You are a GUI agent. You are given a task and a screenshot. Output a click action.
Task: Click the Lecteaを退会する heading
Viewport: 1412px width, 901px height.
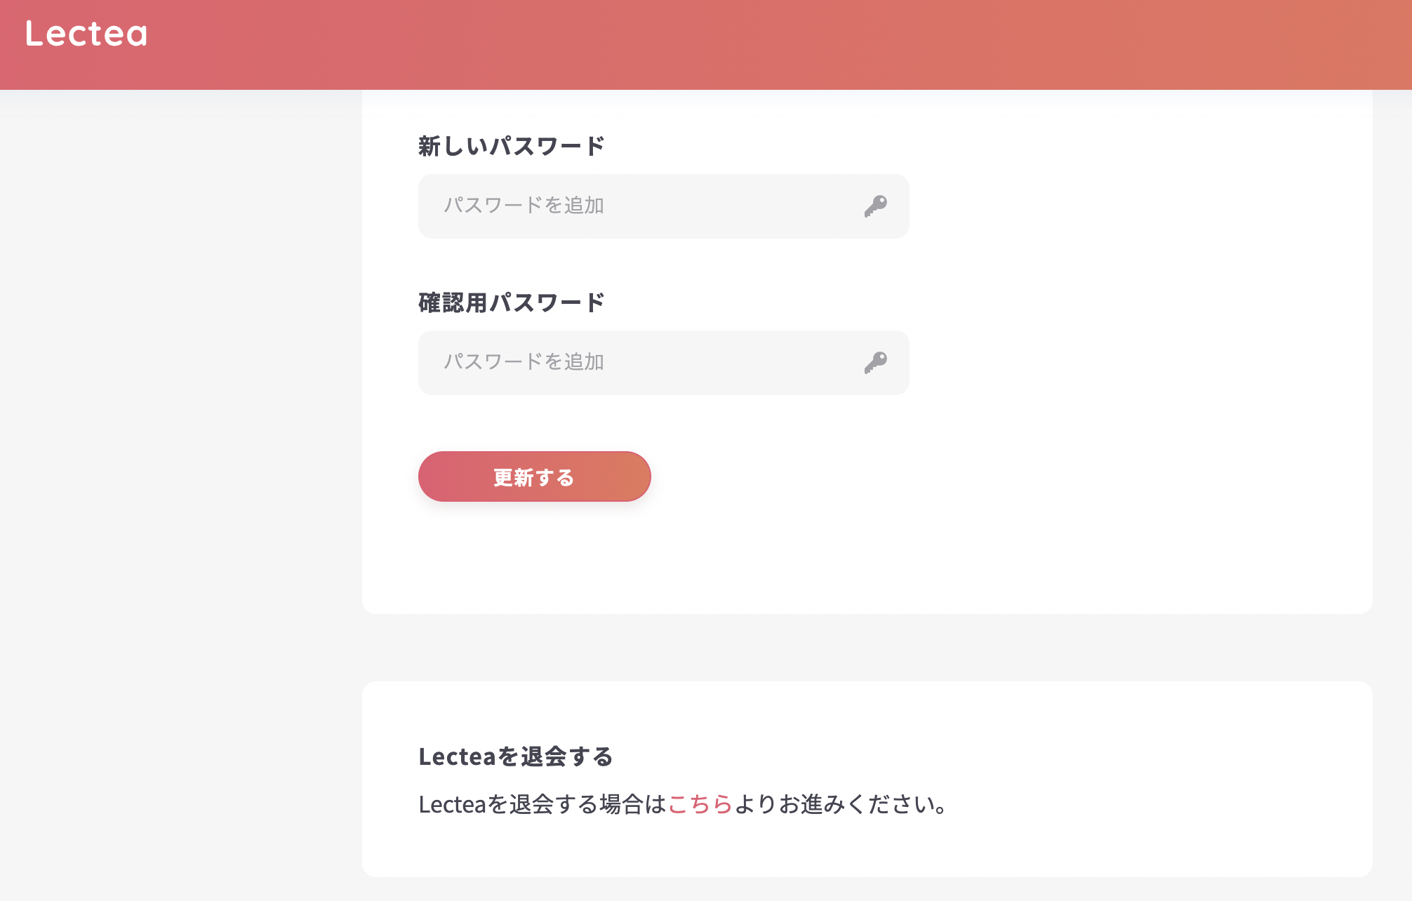click(x=515, y=756)
